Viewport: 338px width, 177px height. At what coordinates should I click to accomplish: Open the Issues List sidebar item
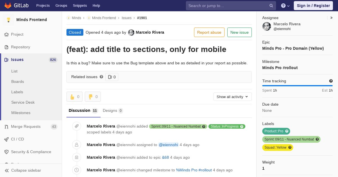(x=14, y=71)
